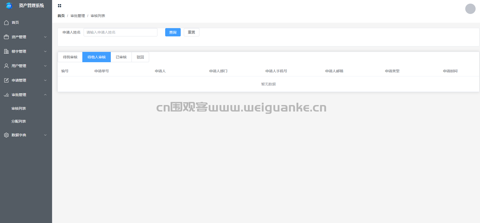
Task: Select the 驳回 tab
Action: (140, 57)
